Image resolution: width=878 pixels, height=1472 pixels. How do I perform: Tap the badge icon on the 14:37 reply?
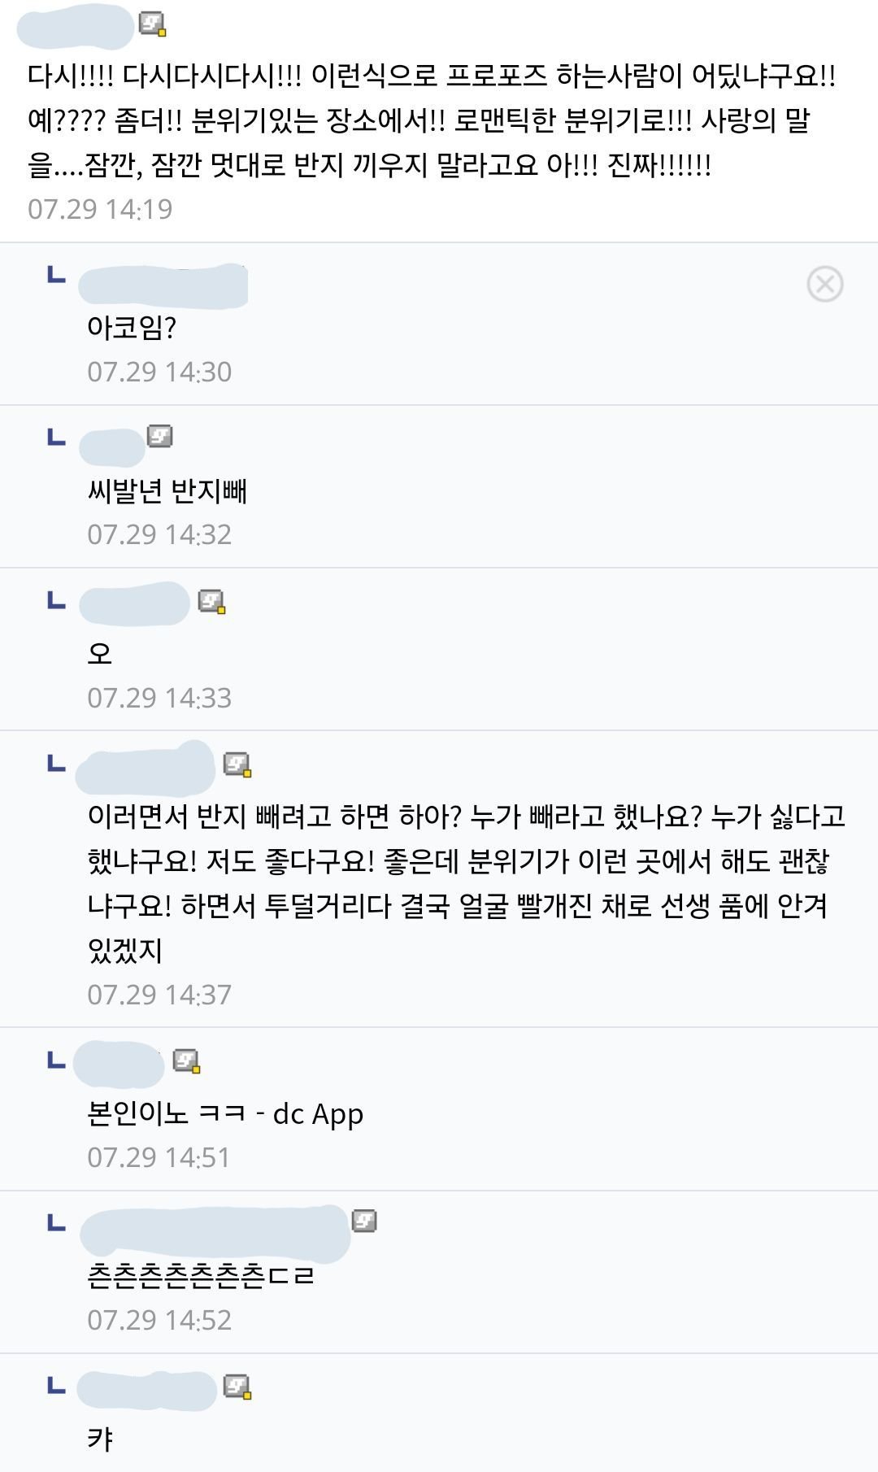click(x=237, y=764)
